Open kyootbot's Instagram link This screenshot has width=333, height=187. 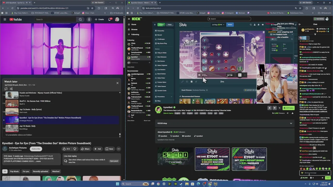click(163, 136)
